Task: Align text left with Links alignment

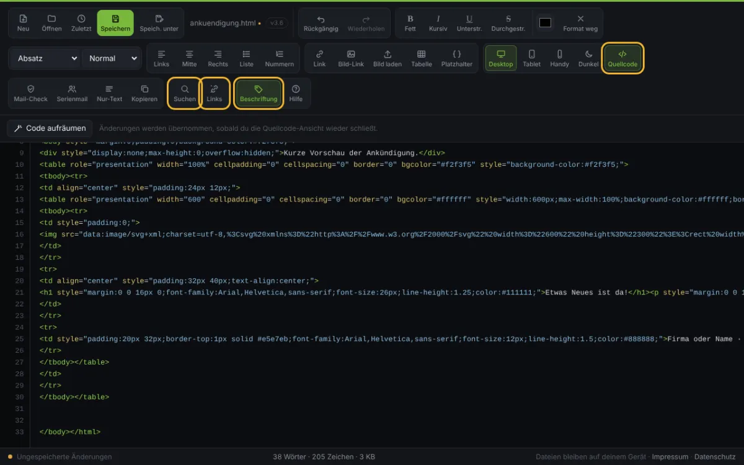Action: point(161,58)
